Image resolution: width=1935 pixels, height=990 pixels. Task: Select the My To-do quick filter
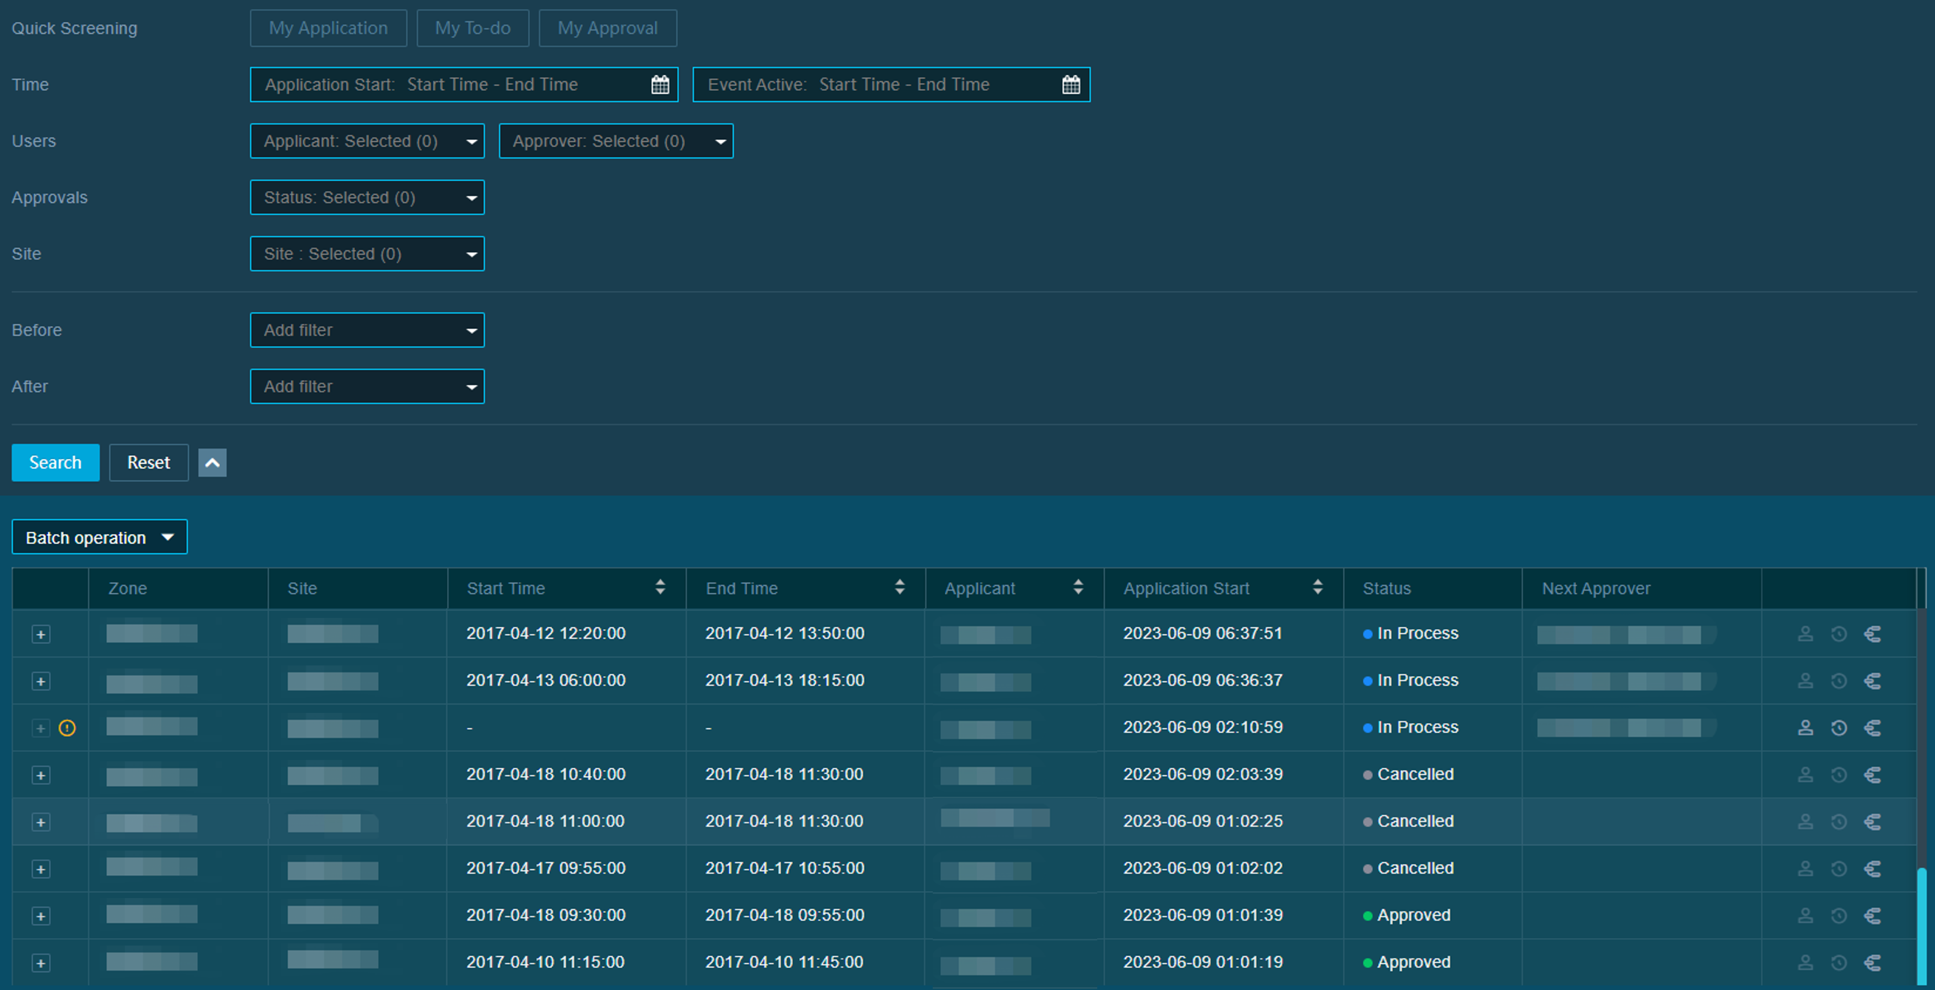tap(472, 29)
